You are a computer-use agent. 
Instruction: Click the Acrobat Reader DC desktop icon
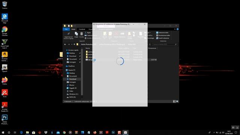[x=4, y=107]
